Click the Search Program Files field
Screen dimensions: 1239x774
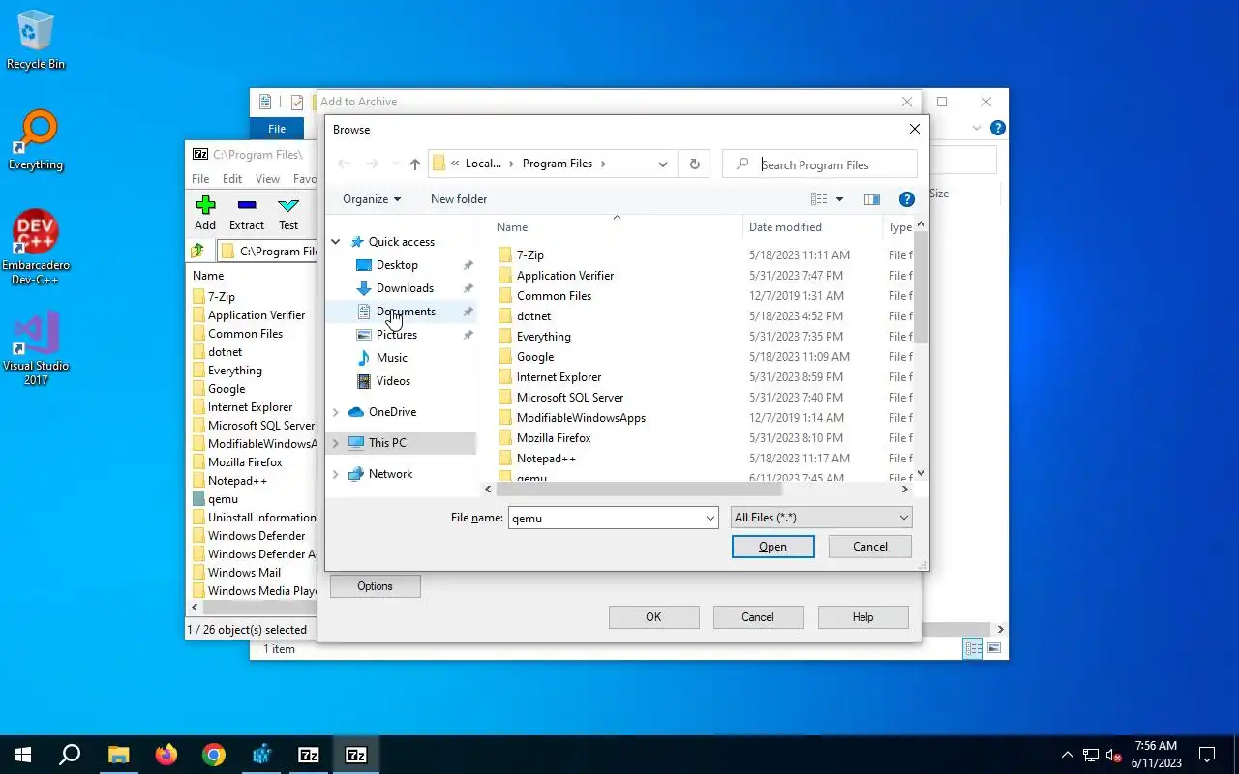820,164
